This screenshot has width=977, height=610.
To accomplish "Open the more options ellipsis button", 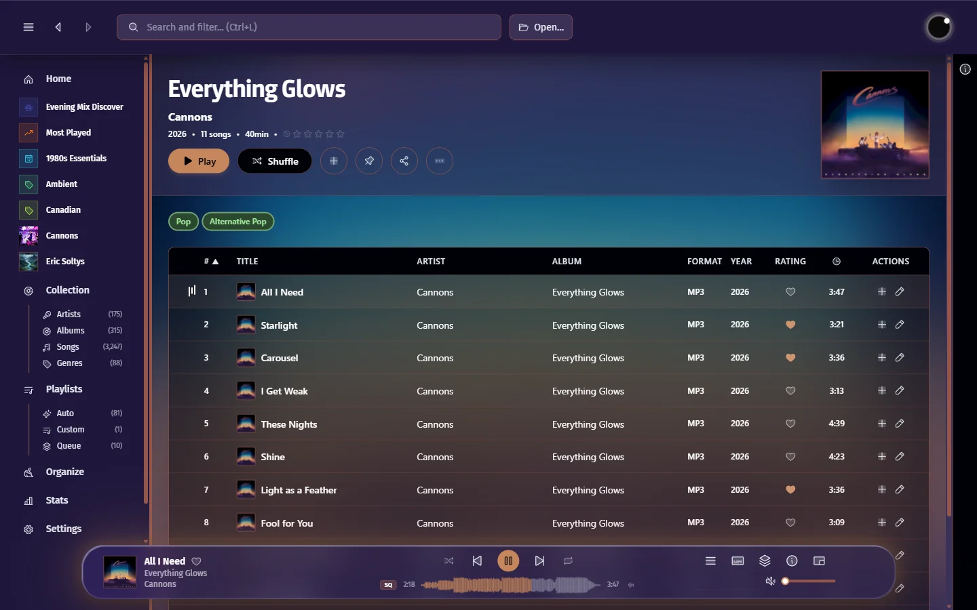I will point(440,161).
